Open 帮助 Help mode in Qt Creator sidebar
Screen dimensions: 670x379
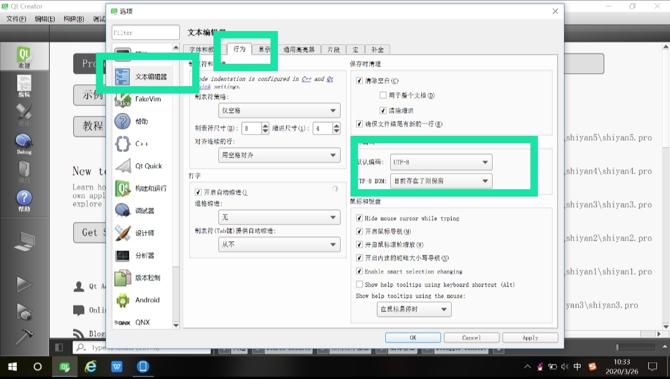(24, 201)
